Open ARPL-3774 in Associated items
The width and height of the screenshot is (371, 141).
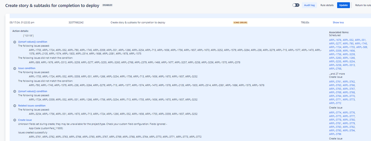pyautogui.click(x=335, y=112)
